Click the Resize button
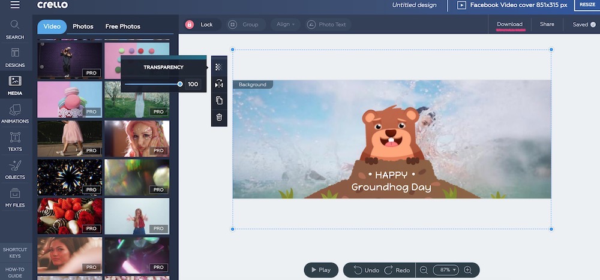The width and height of the screenshot is (600, 280). tap(587, 5)
